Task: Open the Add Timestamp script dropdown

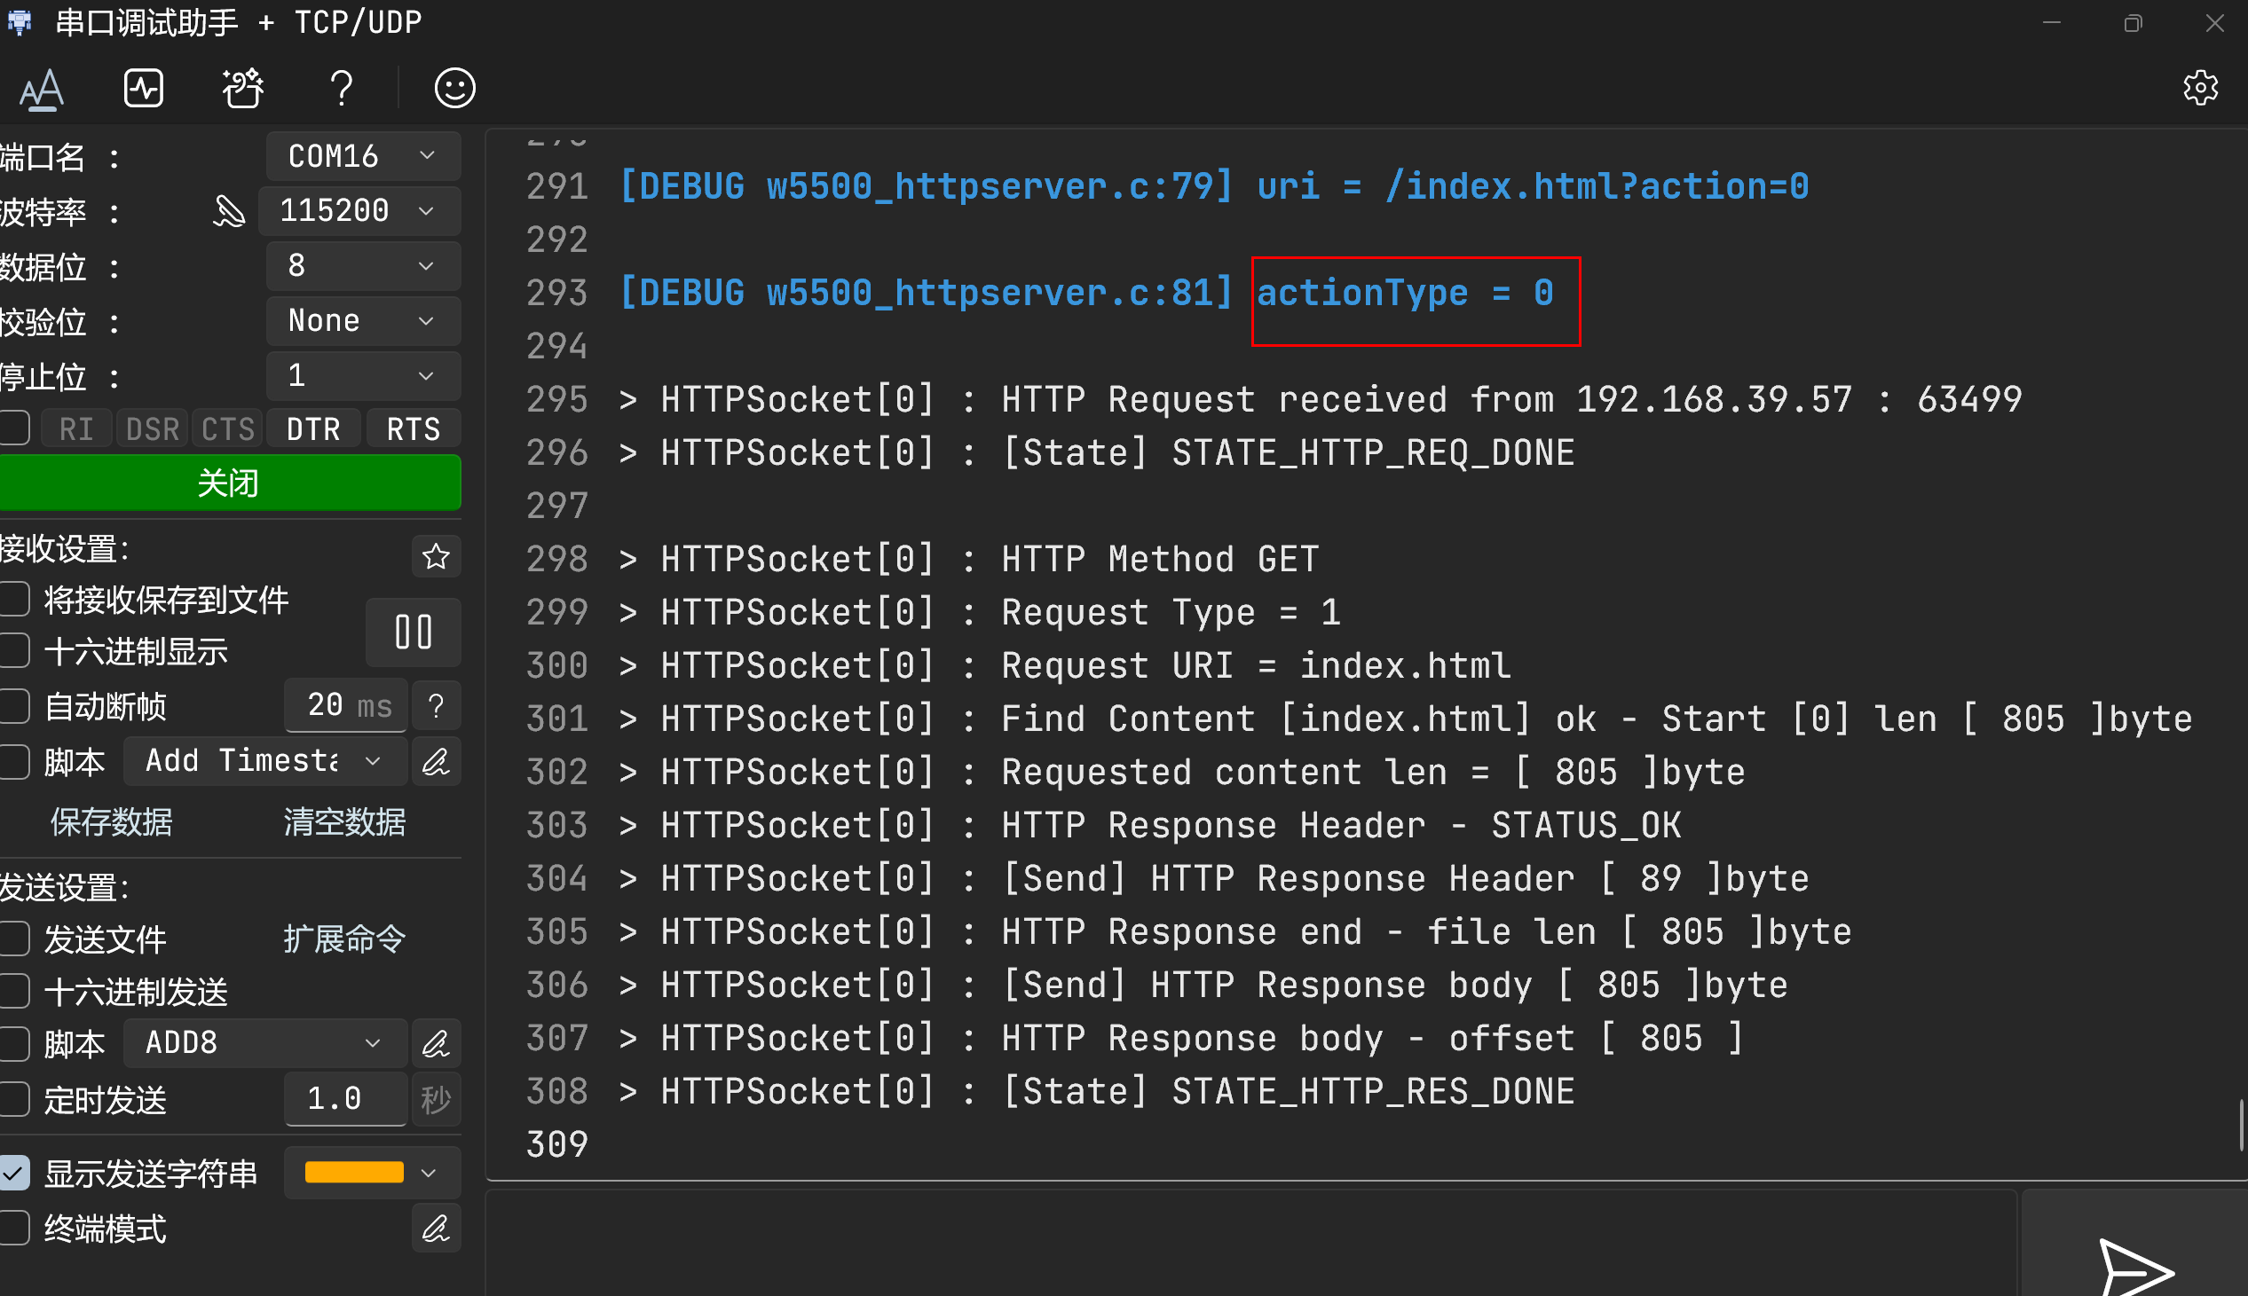Action: click(265, 761)
